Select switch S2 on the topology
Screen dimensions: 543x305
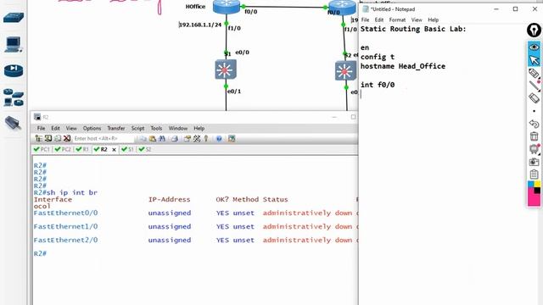(345, 71)
